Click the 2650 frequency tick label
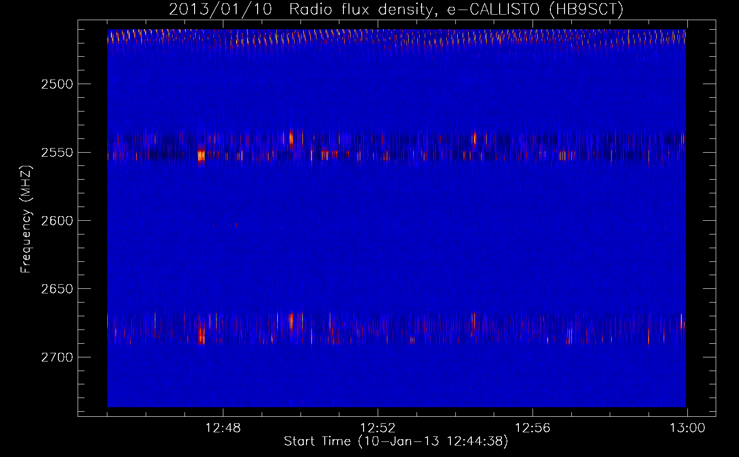The height and width of the screenshot is (457, 739). 57,289
